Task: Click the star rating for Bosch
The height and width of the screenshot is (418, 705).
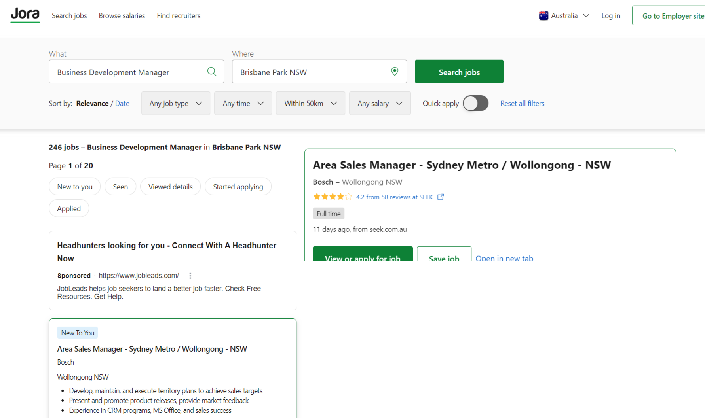Action: tap(332, 197)
